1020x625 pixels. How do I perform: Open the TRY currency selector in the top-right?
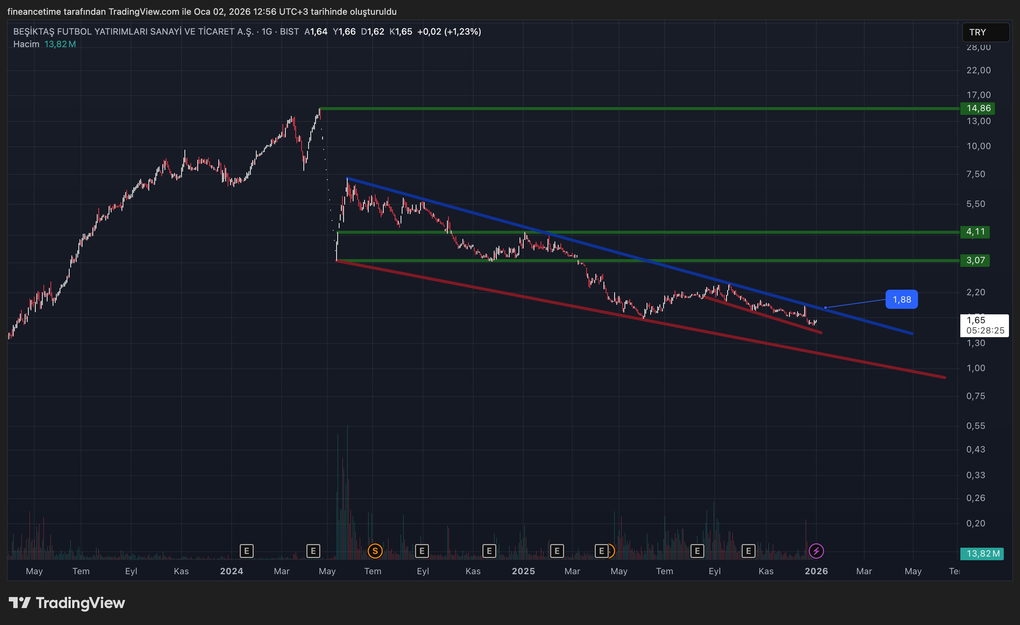pos(986,32)
